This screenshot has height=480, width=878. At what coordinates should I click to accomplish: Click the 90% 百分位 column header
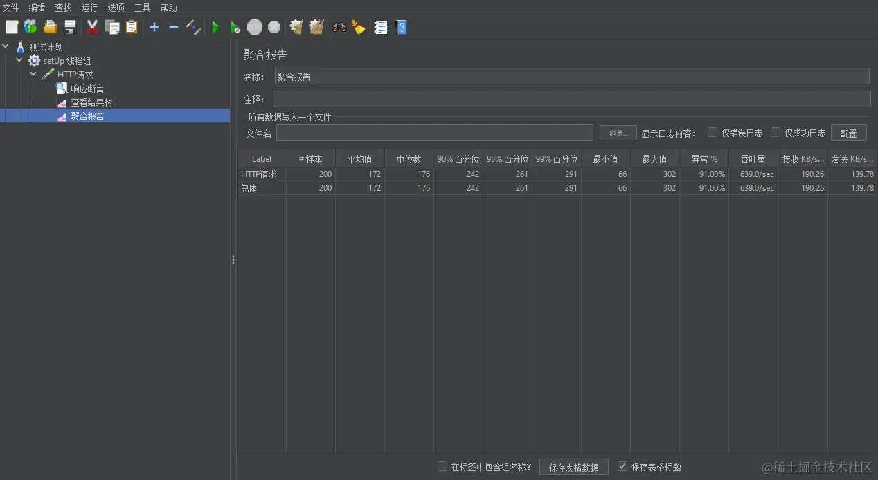click(458, 159)
